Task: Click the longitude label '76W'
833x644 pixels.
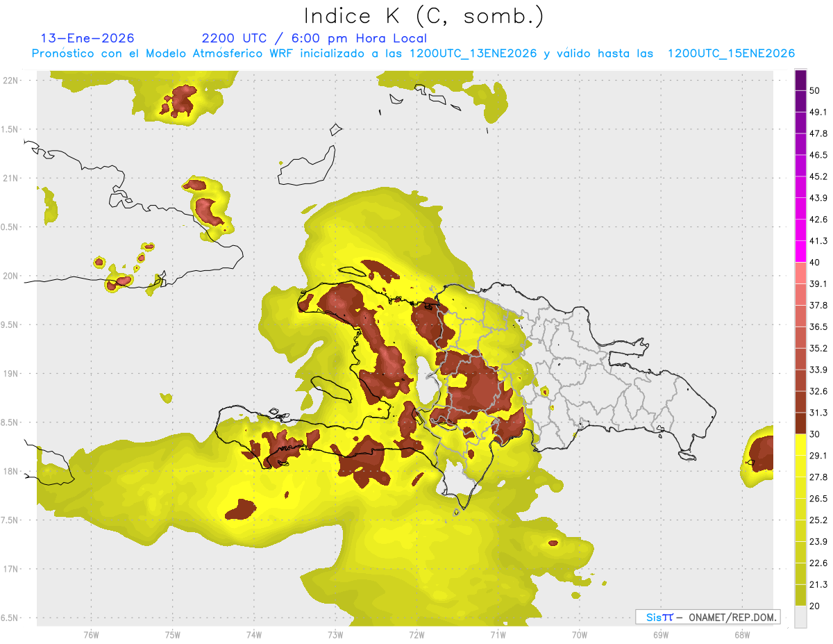Action: point(91,635)
